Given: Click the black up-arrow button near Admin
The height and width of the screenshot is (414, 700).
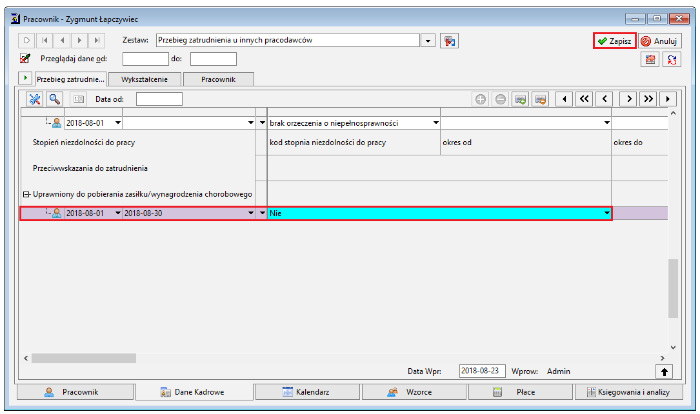Looking at the screenshot, I should (665, 371).
